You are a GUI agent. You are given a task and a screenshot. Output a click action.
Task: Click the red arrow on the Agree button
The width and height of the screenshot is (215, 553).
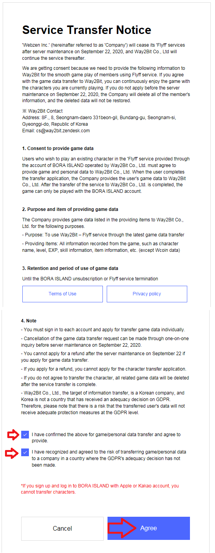point(123,528)
